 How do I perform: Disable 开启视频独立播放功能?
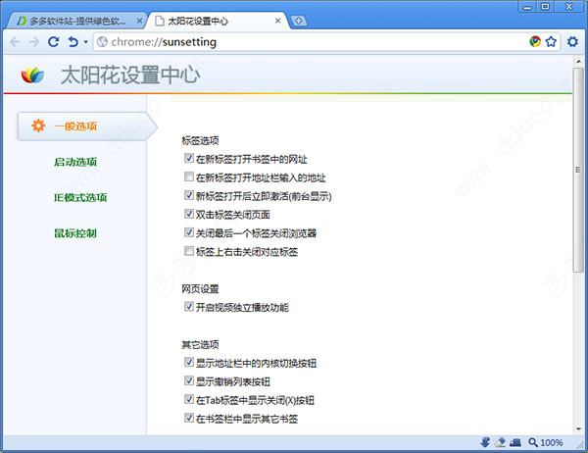pos(189,307)
